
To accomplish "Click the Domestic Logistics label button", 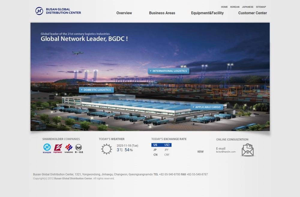I will click(x=96, y=90).
